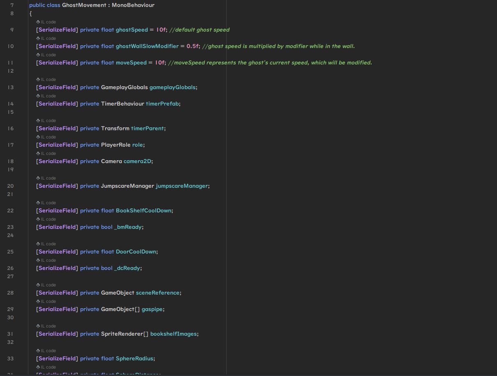The height and width of the screenshot is (376, 497).
Task: Click the default ghost speed comment
Action: point(199,30)
